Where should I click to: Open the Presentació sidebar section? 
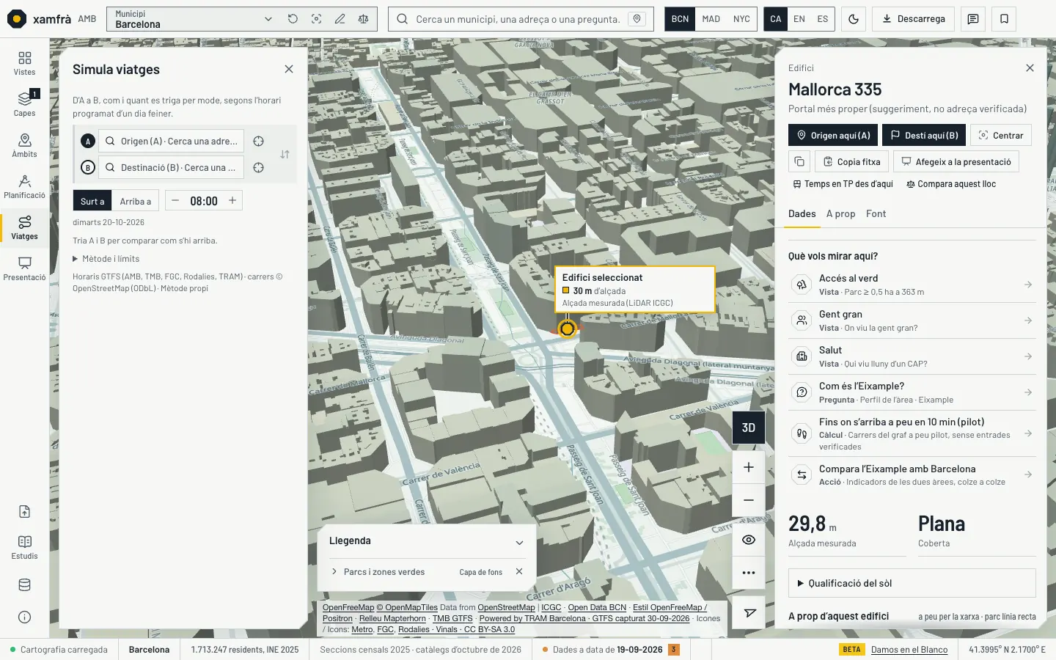tap(24, 268)
